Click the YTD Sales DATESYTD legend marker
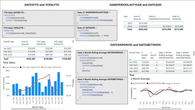This screenshot has height=110, width=195. (x=20, y=67)
